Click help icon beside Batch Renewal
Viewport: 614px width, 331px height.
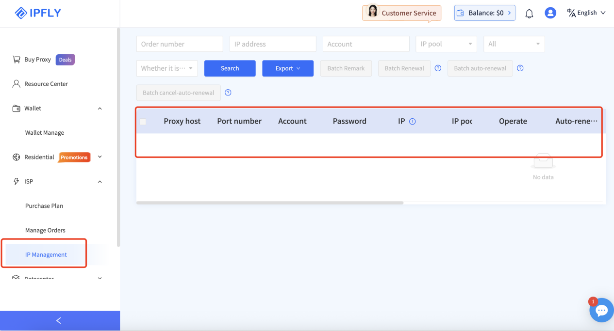click(x=438, y=68)
